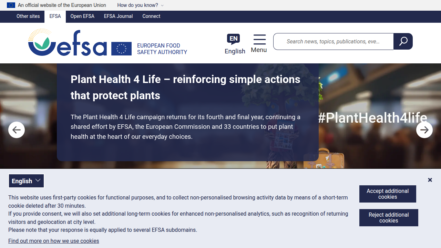Screen dimensions: 441x248
Task: Click the Plant Health campaign description text
Action: (185, 127)
